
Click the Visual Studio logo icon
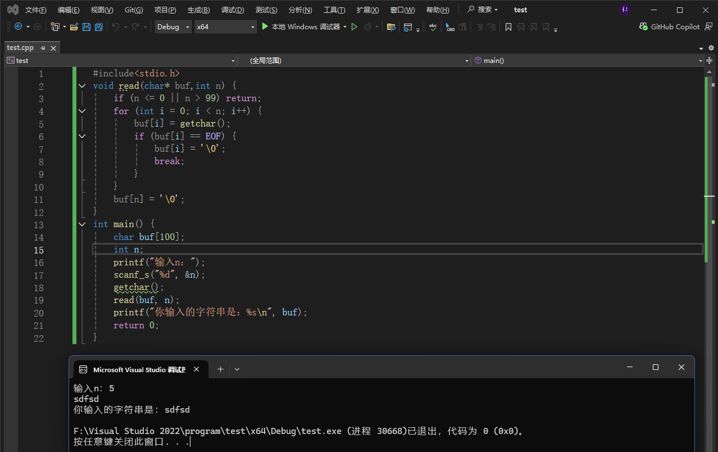click(x=12, y=10)
